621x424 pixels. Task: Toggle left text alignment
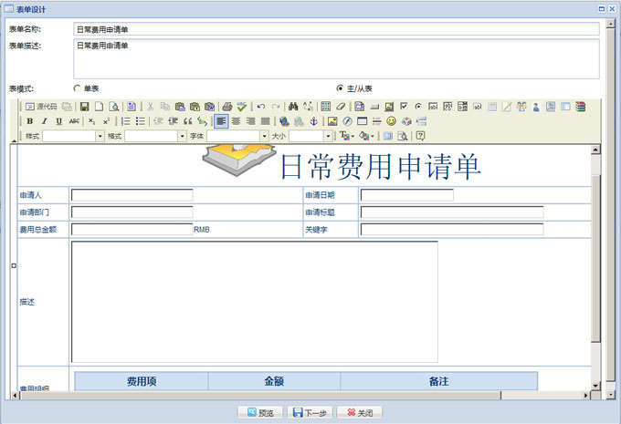221,121
